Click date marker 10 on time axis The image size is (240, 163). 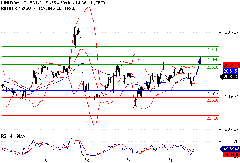(172, 161)
